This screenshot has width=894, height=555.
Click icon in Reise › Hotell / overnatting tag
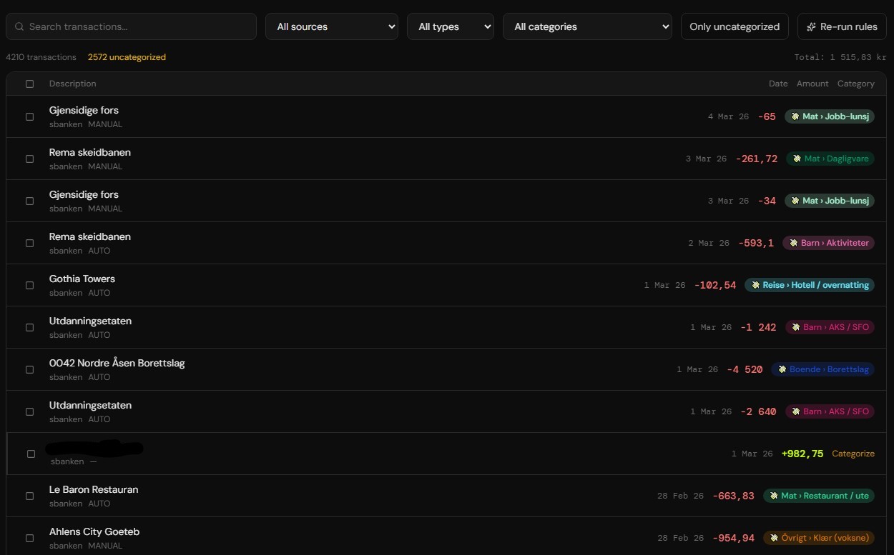pyautogui.click(x=755, y=285)
